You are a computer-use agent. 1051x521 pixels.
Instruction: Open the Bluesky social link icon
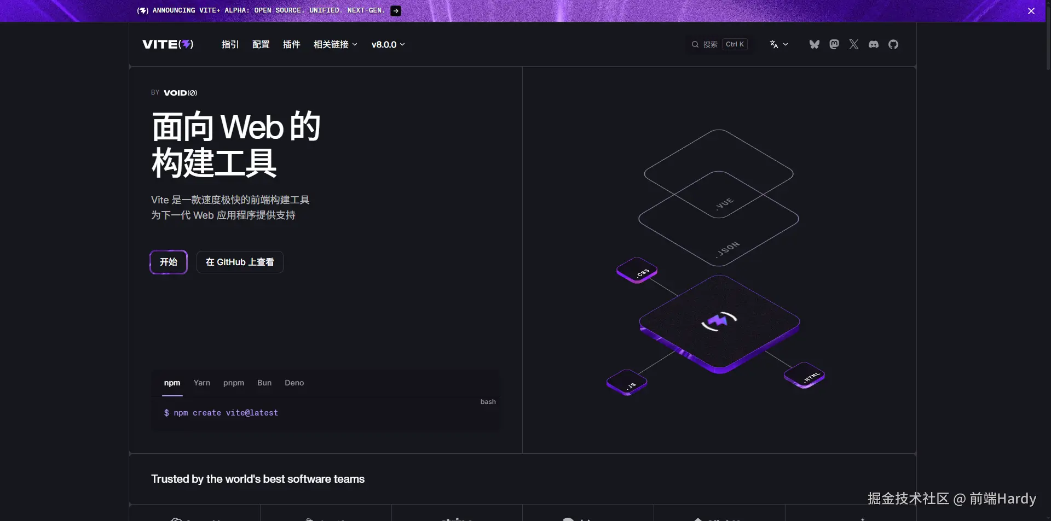point(815,44)
